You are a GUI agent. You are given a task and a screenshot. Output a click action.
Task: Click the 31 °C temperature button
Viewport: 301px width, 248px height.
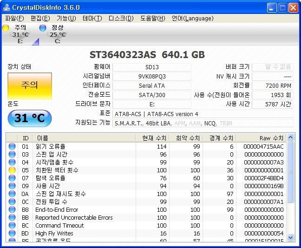[30, 118]
